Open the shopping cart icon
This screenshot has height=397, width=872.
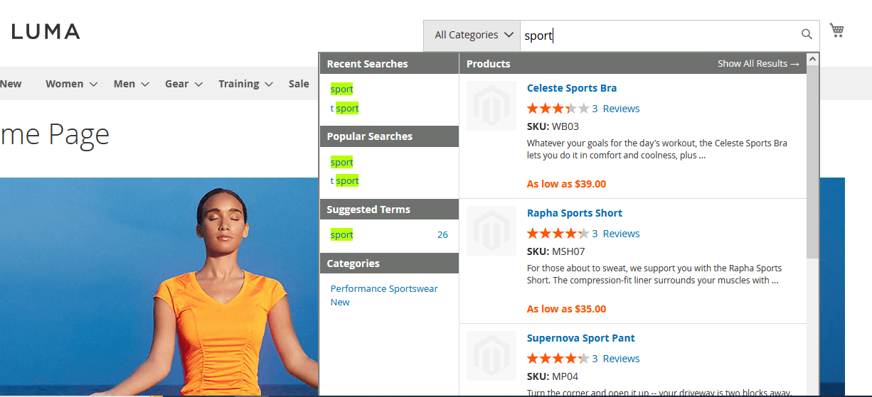[x=836, y=31]
